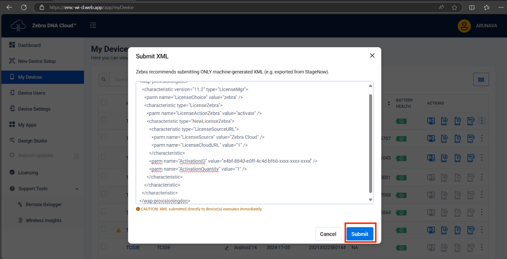
Task: Select the first device row checkbox
Action: tap(104, 120)
